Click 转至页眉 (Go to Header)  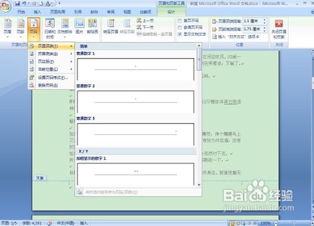(111, 26)
